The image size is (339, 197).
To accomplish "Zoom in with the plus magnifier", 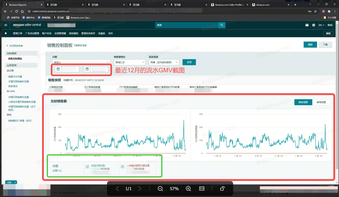I will pos(188,189).
